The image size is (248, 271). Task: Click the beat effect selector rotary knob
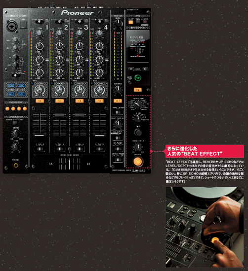pyautogui.click(x=138, y=105)
